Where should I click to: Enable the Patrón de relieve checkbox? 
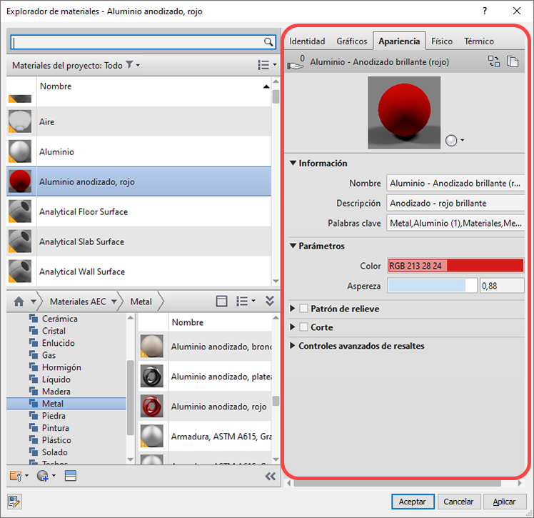point(303,309)
